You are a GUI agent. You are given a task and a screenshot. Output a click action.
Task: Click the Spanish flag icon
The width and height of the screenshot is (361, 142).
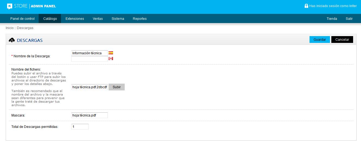click(x=111, y=53)
